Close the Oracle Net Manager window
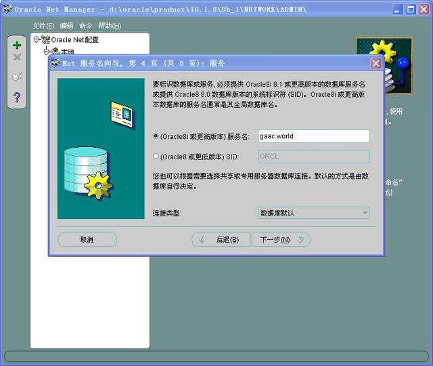Image resolution: width=433 pixels, height=366 pixels. tap(424, 9)
